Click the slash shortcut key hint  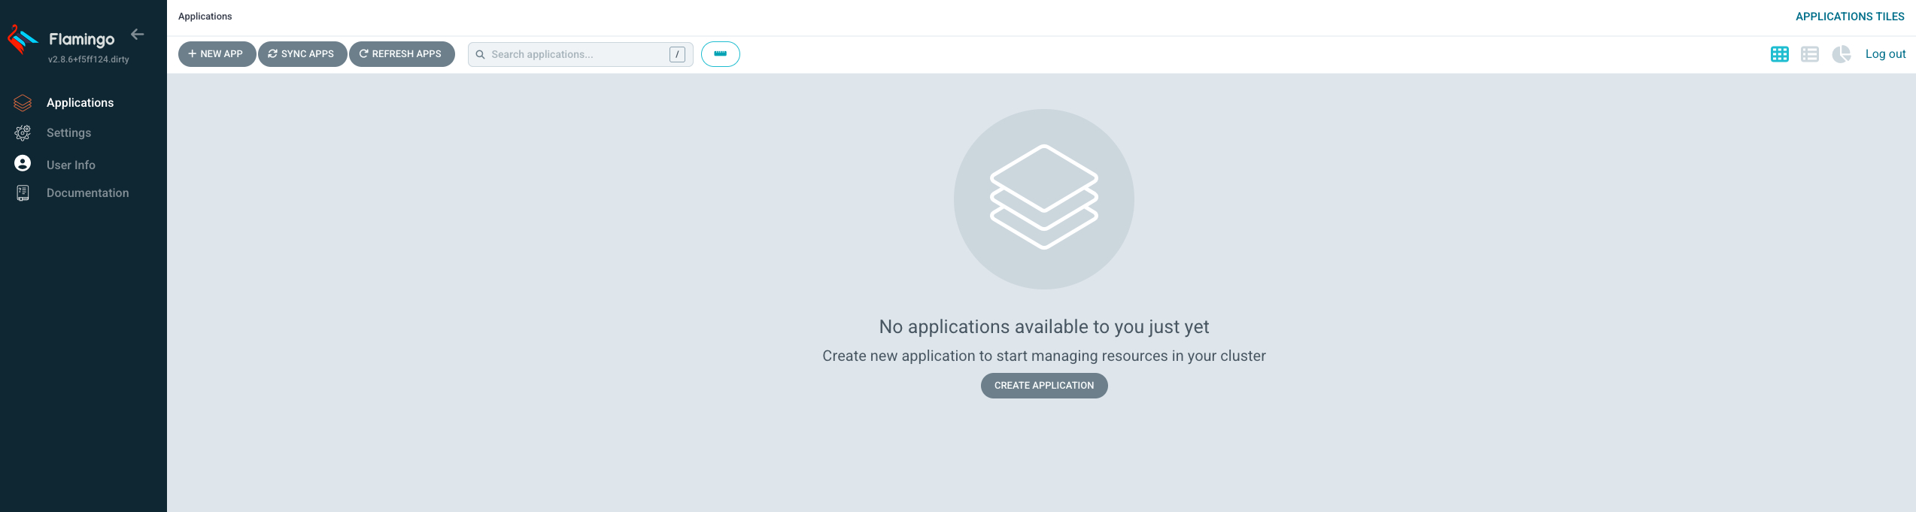677,54
